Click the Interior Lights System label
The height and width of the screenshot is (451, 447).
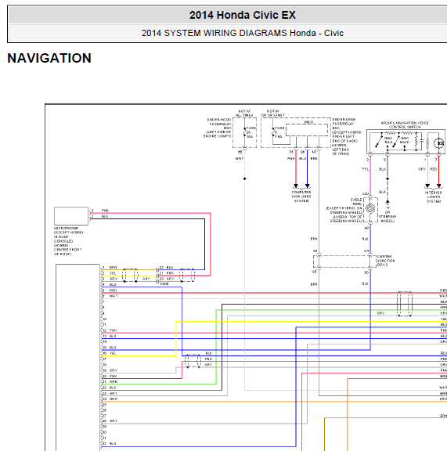point(434,197)
